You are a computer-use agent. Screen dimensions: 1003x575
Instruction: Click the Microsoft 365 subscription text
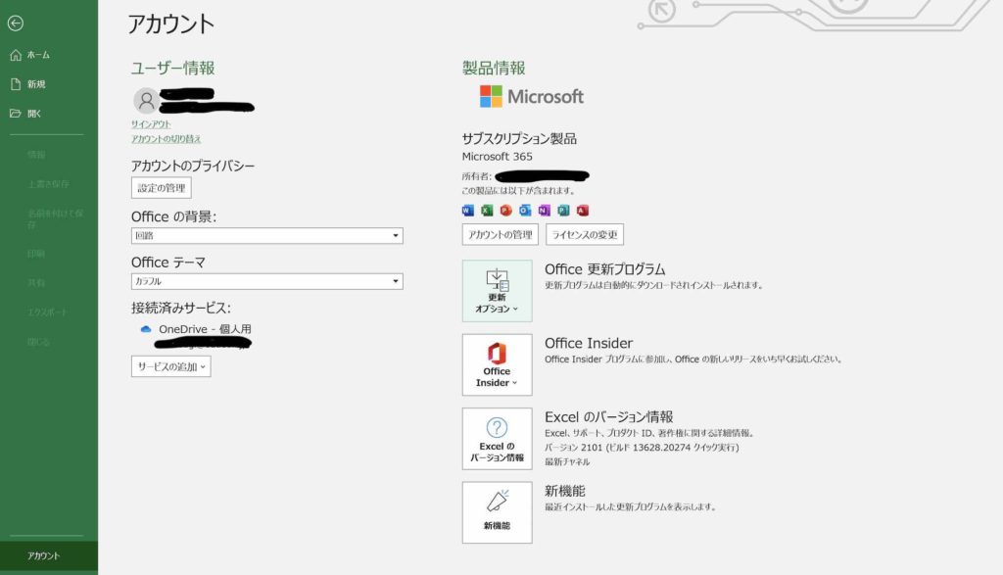[x=497, y=157]
